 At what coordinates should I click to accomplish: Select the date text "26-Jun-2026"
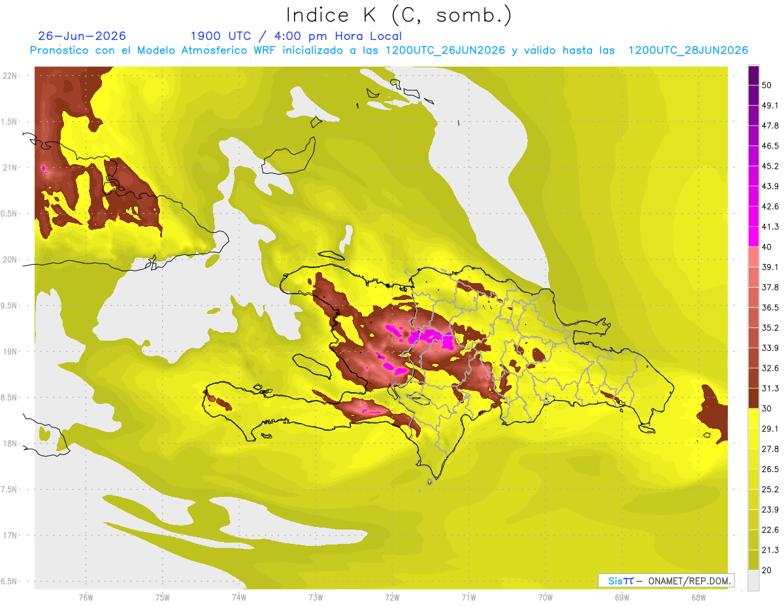82,36
